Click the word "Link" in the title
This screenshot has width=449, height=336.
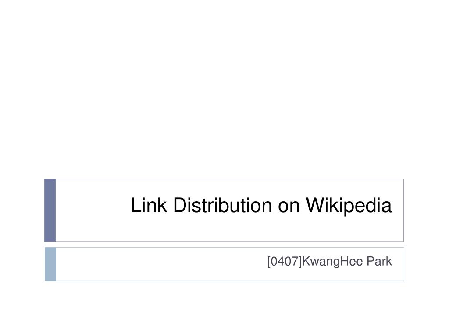tap(149, 205)
